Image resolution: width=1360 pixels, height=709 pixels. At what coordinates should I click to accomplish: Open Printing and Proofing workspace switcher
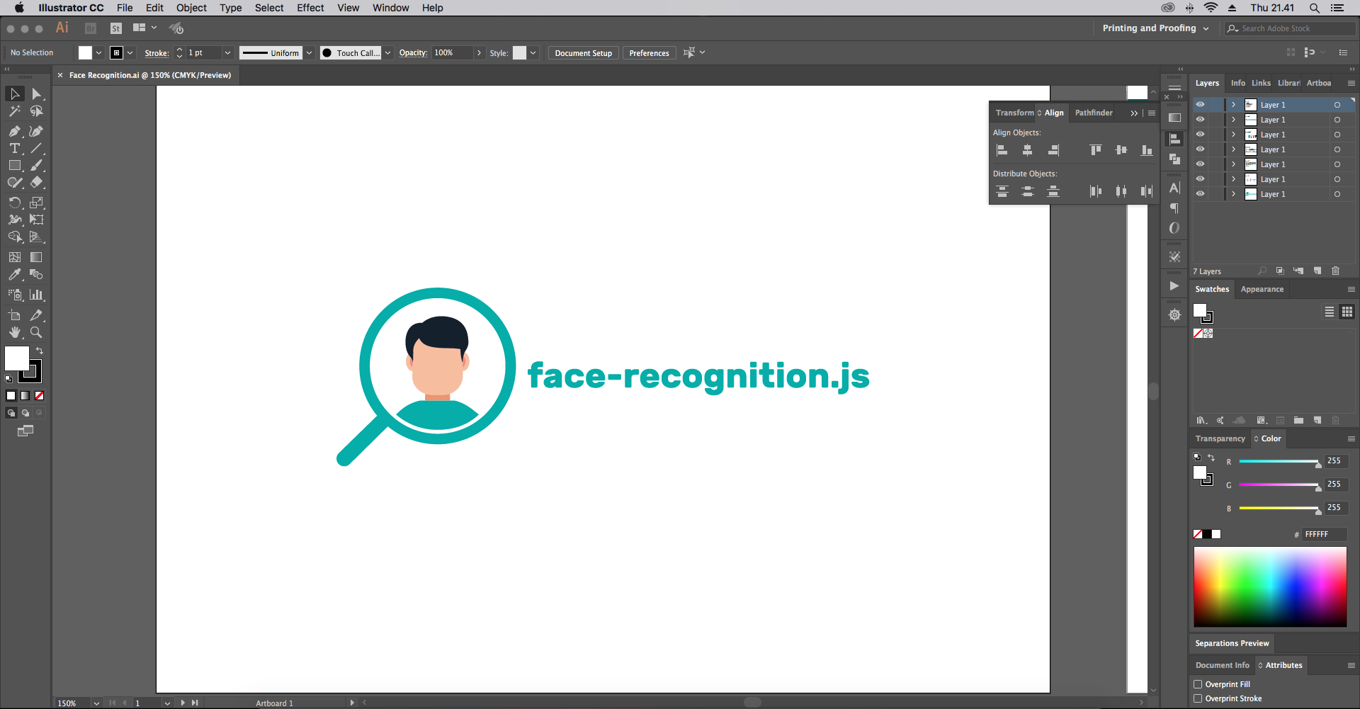tap(1155, 28)
